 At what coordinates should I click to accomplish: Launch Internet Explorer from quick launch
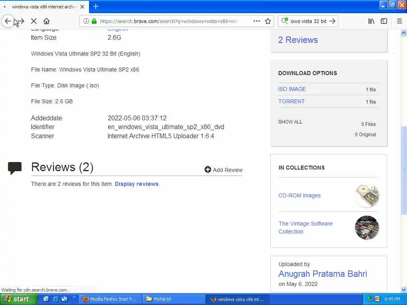[55, 299]
